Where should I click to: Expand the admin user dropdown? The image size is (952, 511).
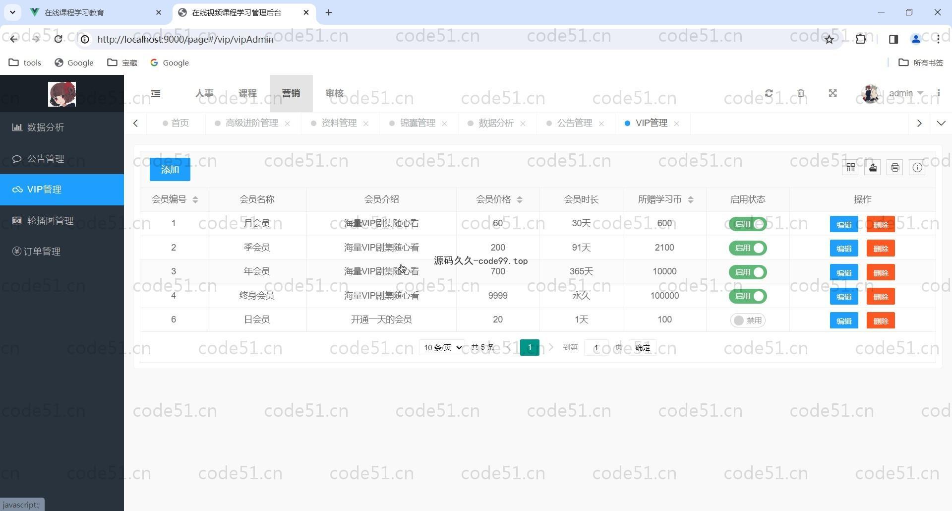(905, 93)
